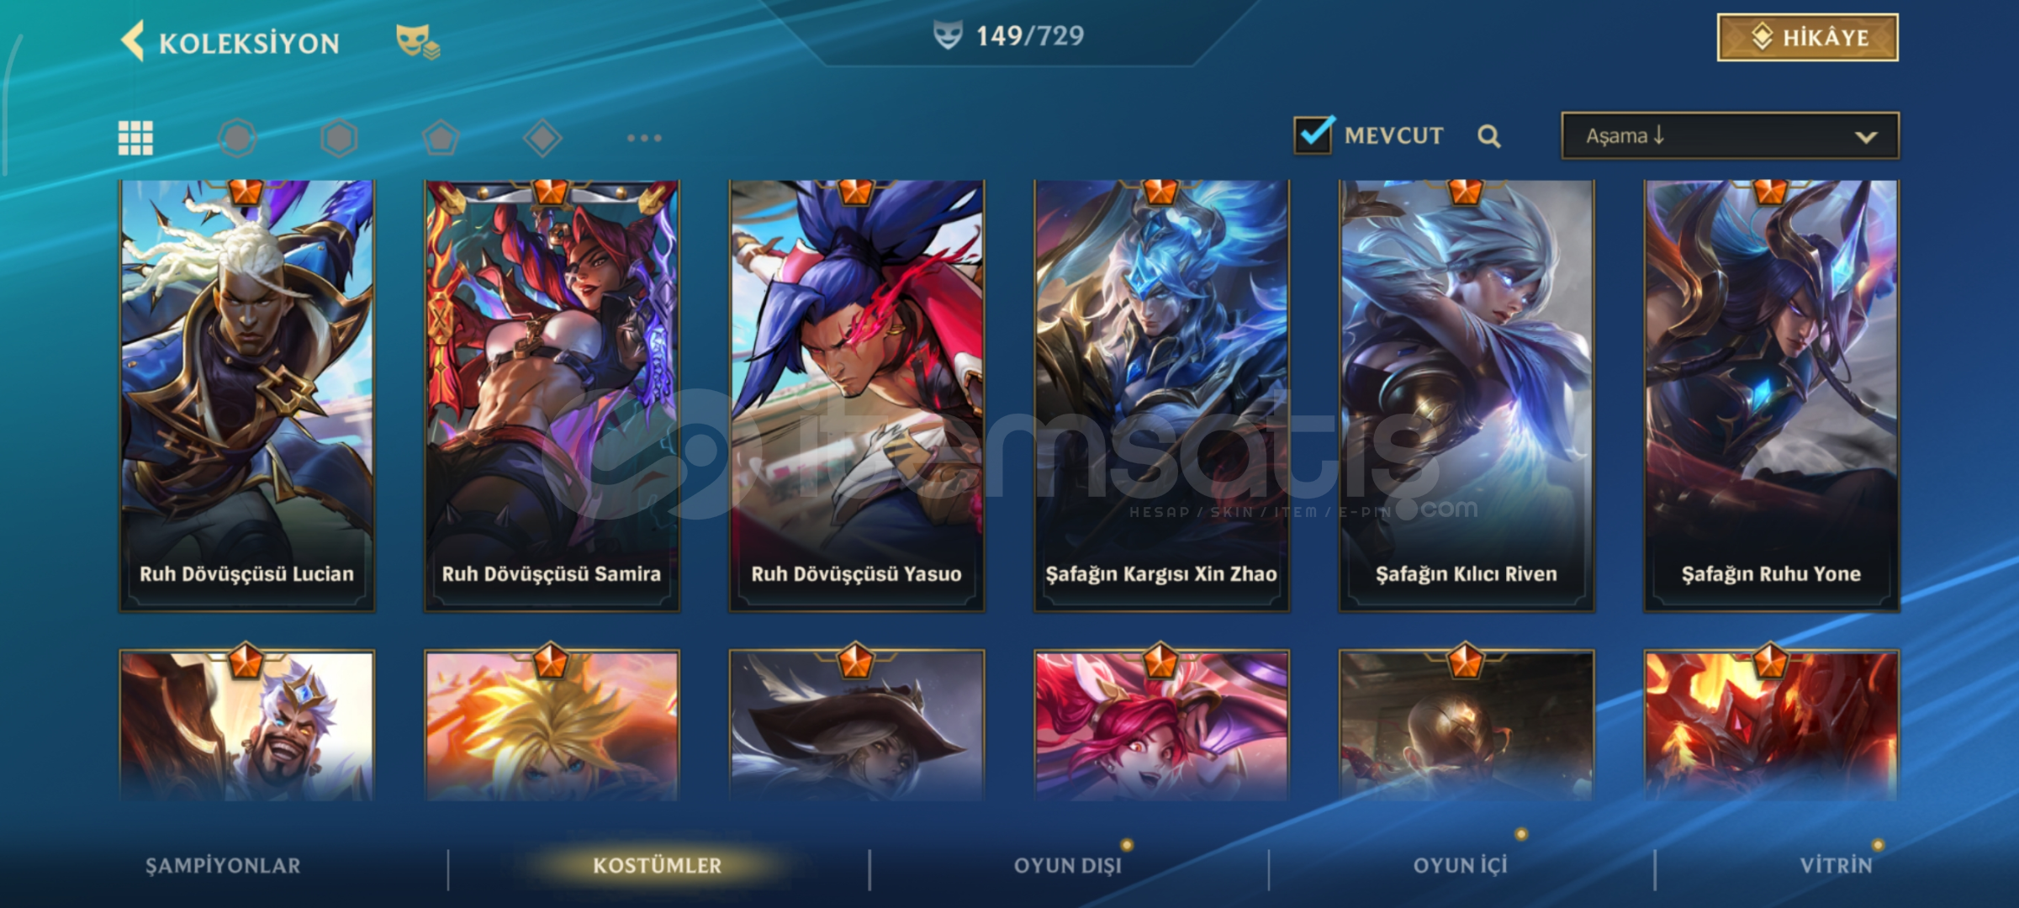Image resolution: width=2019 pixels, height=908 pixels.
Task: Uncheck the Mevcut checkbox
Action: pyautogui.click(x=1313, y=135)
